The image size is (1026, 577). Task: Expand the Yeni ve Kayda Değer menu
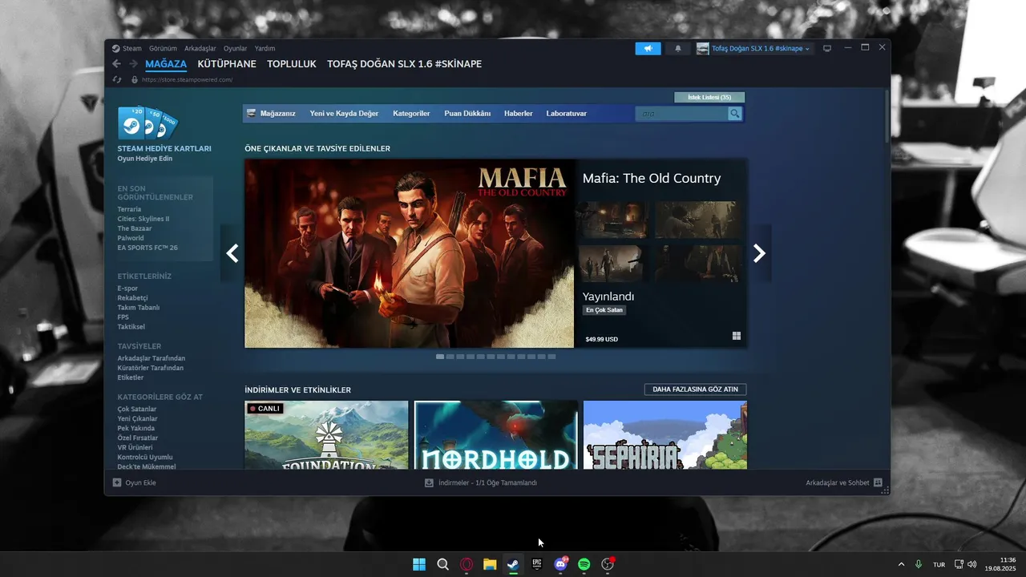(x=344, y=114)
